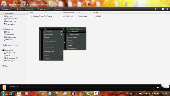170x96 pixels.
Task: Open the view options dropdown arrow
Action: [x=159, y=9]
